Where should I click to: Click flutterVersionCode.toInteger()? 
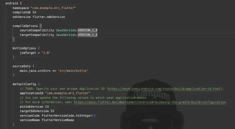(68, 116)
